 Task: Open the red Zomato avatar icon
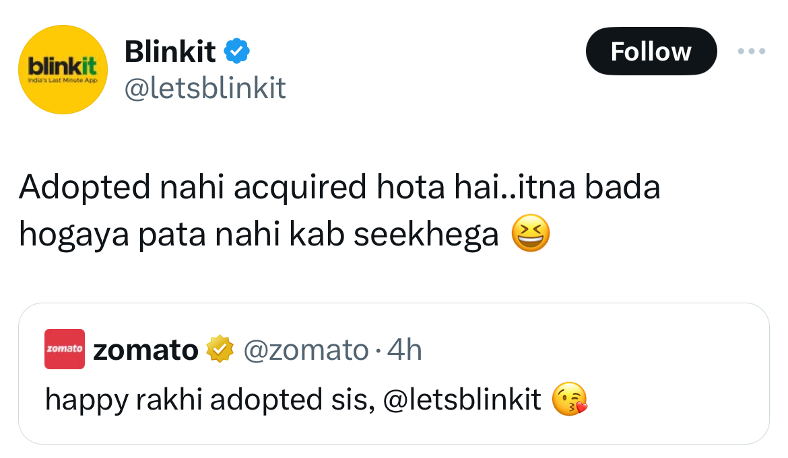click(x=65, y=349)
